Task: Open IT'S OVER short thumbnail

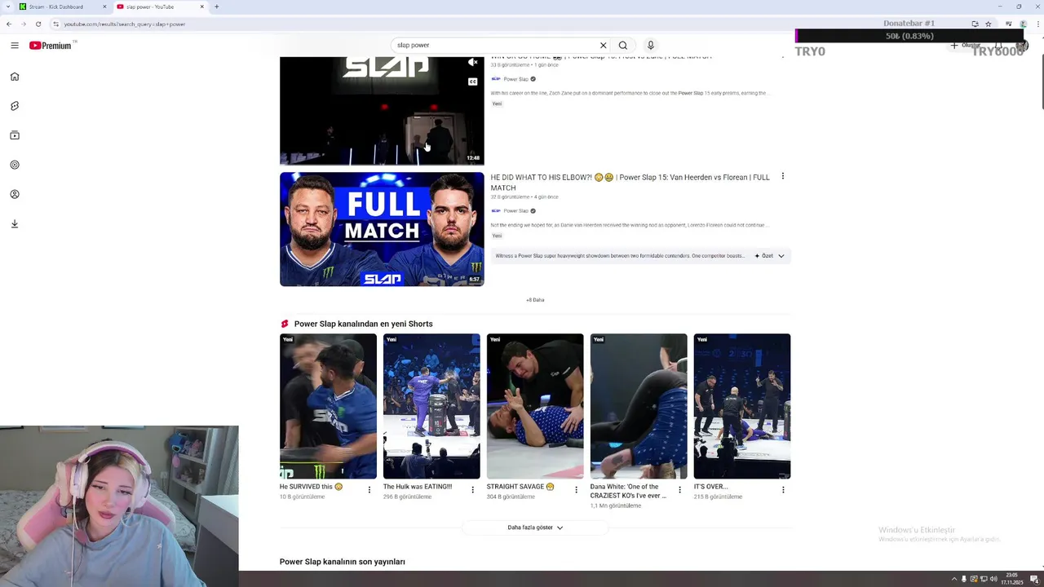Action: pyautogui.click(x=742, y=406)
